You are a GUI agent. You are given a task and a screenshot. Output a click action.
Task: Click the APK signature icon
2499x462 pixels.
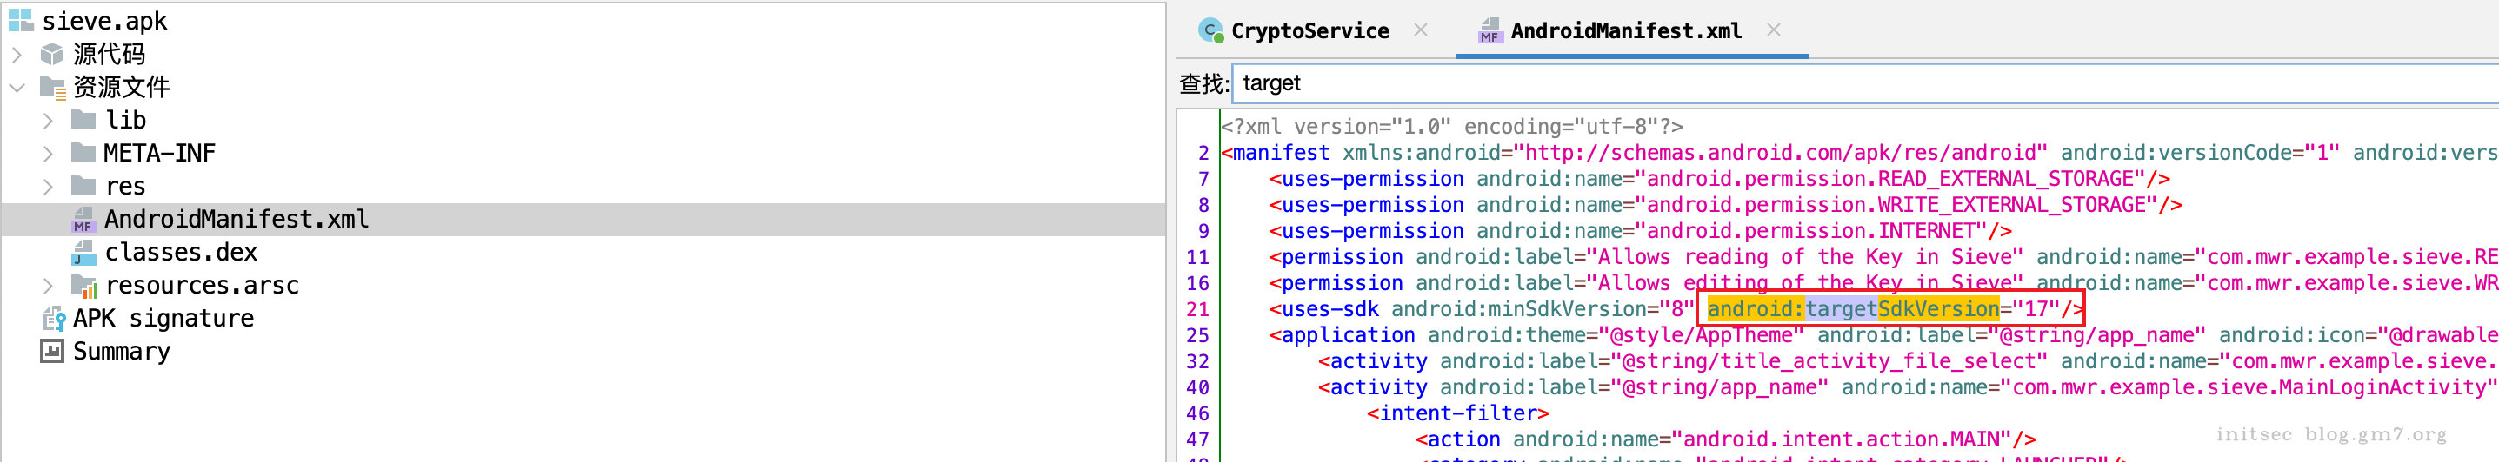tap(52, 319)
